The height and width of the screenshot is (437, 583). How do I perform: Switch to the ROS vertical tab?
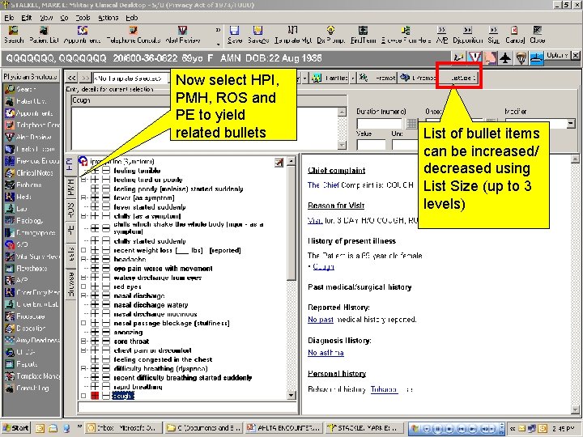(x=70, y=210)
